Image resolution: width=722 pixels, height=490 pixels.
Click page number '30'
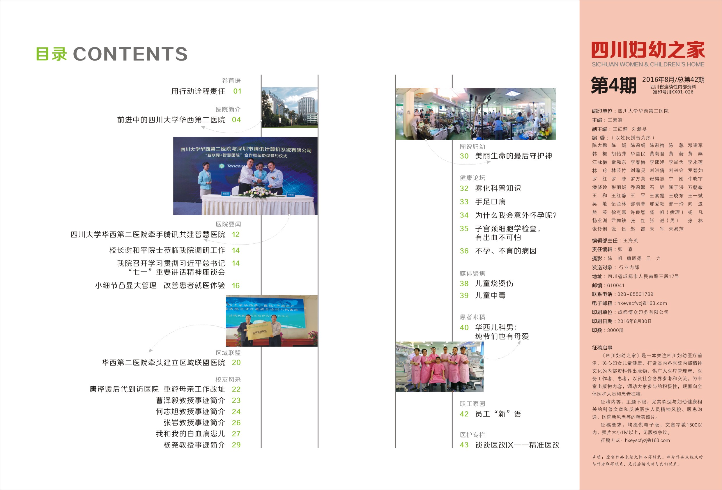pos(464,156)
